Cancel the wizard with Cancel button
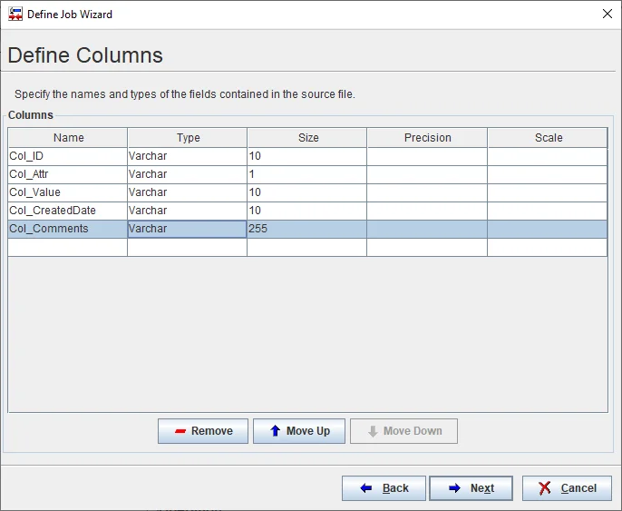 pyautogui.click(x=567, y=488)
